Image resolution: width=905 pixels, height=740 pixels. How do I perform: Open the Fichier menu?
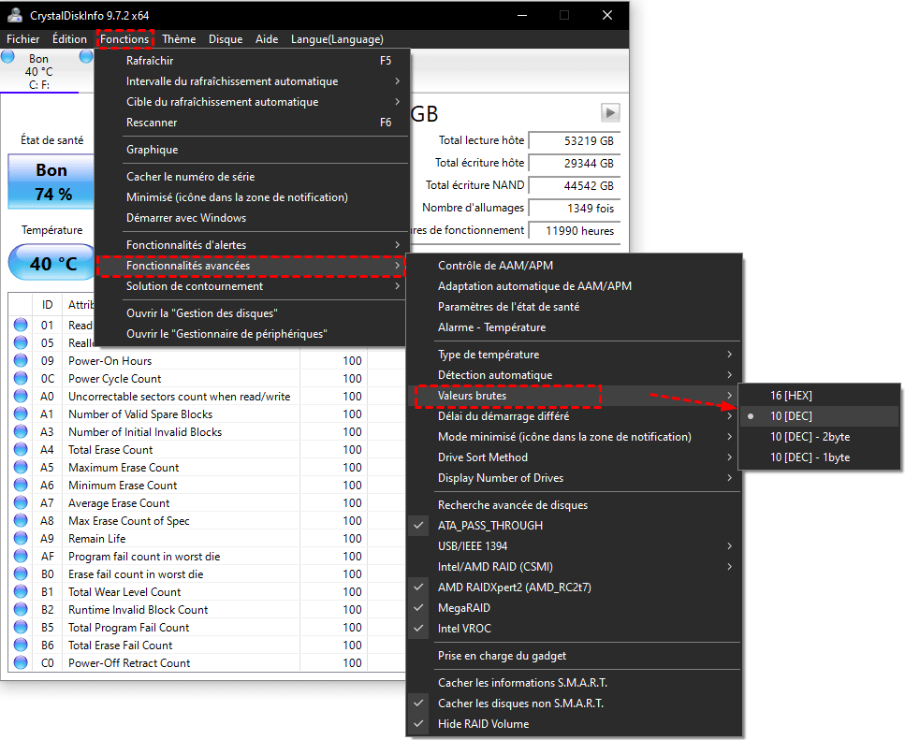pyautogui.click(x=23, y=39)
